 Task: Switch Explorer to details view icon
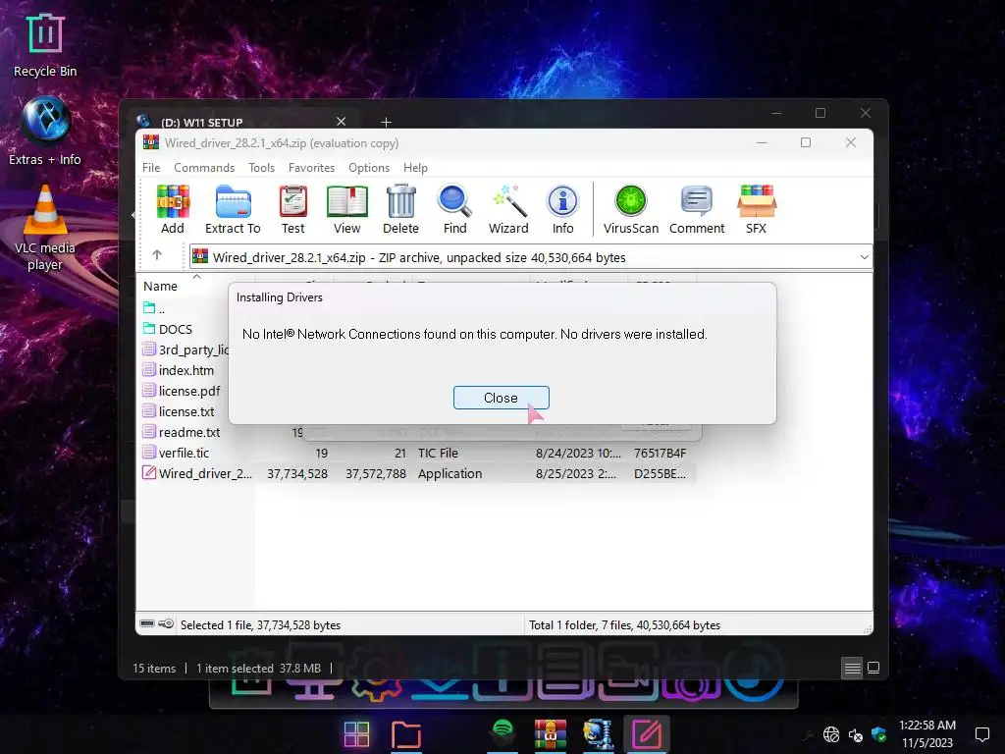(852, 668)
